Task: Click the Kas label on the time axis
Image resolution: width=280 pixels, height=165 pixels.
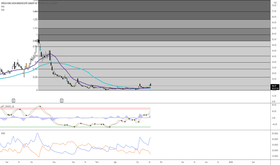Action: (183, 162)
